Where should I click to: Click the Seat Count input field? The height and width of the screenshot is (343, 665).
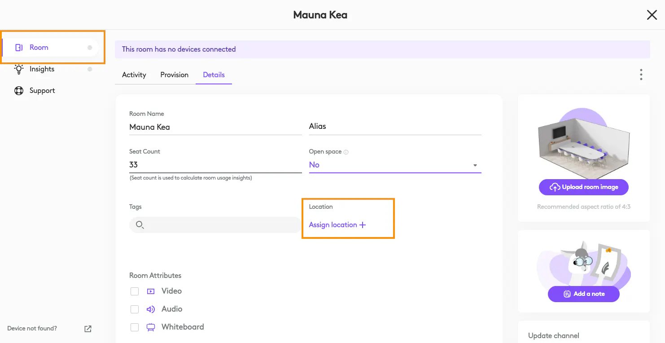point(215,165)
